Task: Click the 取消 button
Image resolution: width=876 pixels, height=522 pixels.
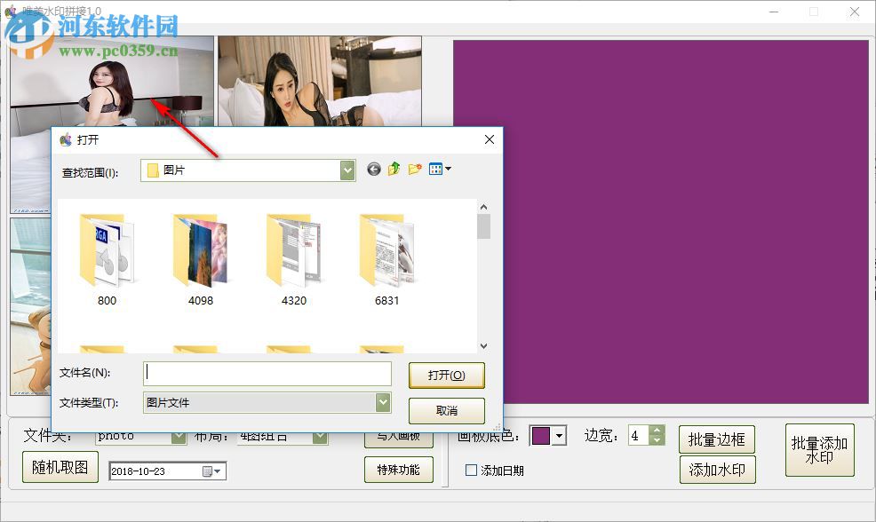Action: click(x=446, y=410)
